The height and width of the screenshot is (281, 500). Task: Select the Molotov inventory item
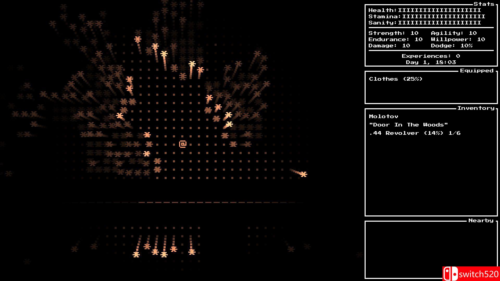click(383, 116)
